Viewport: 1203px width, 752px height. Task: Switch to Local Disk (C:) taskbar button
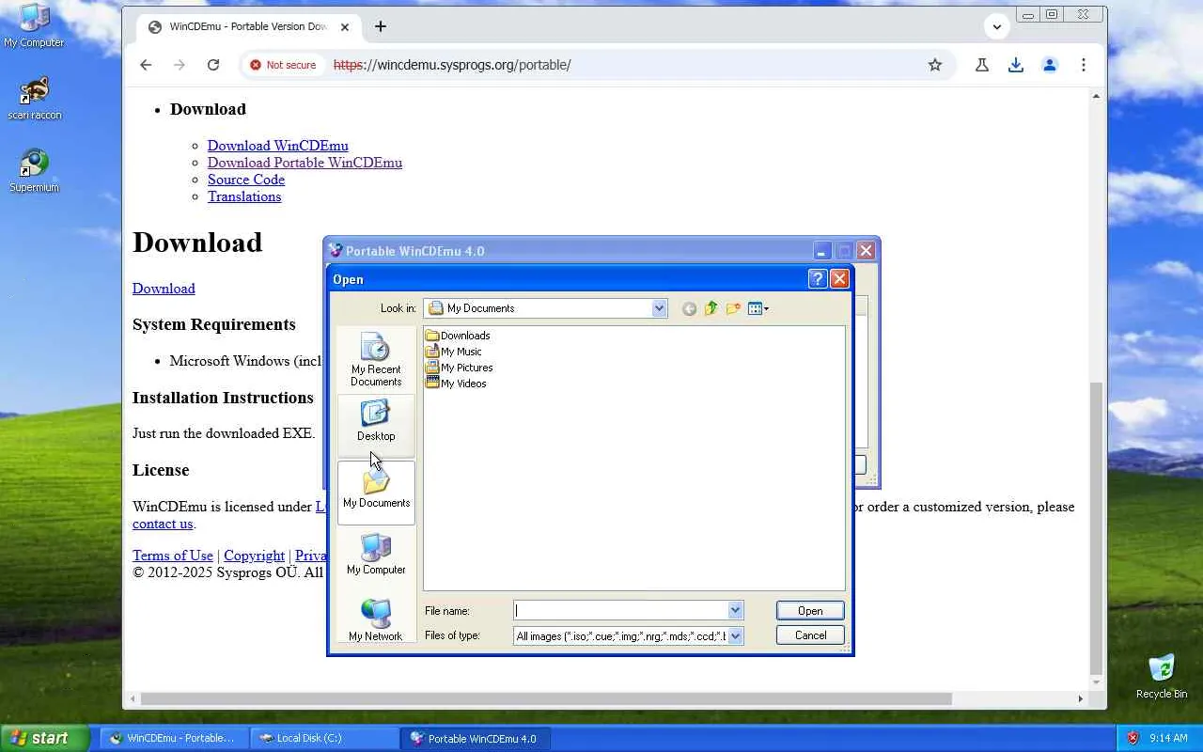[325, 738]
